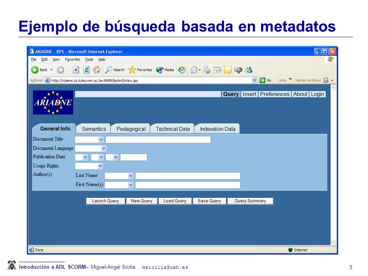This screenshot has width=368, height=276.
Task: Open first Publication Date dropdown
Action: click(85, 157)
